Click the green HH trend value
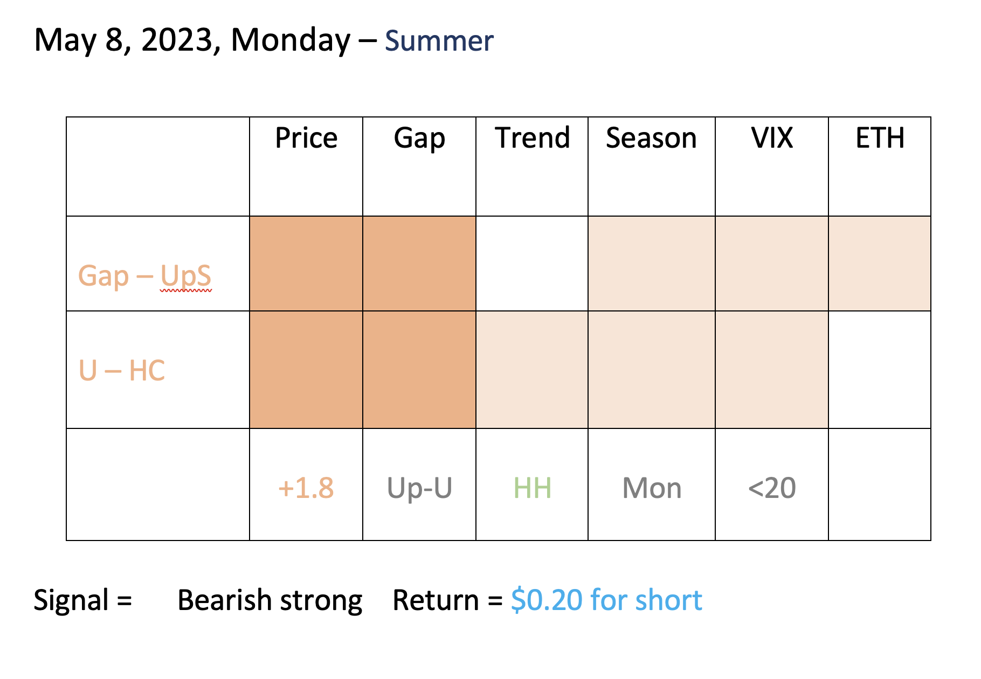 (533, 488)
